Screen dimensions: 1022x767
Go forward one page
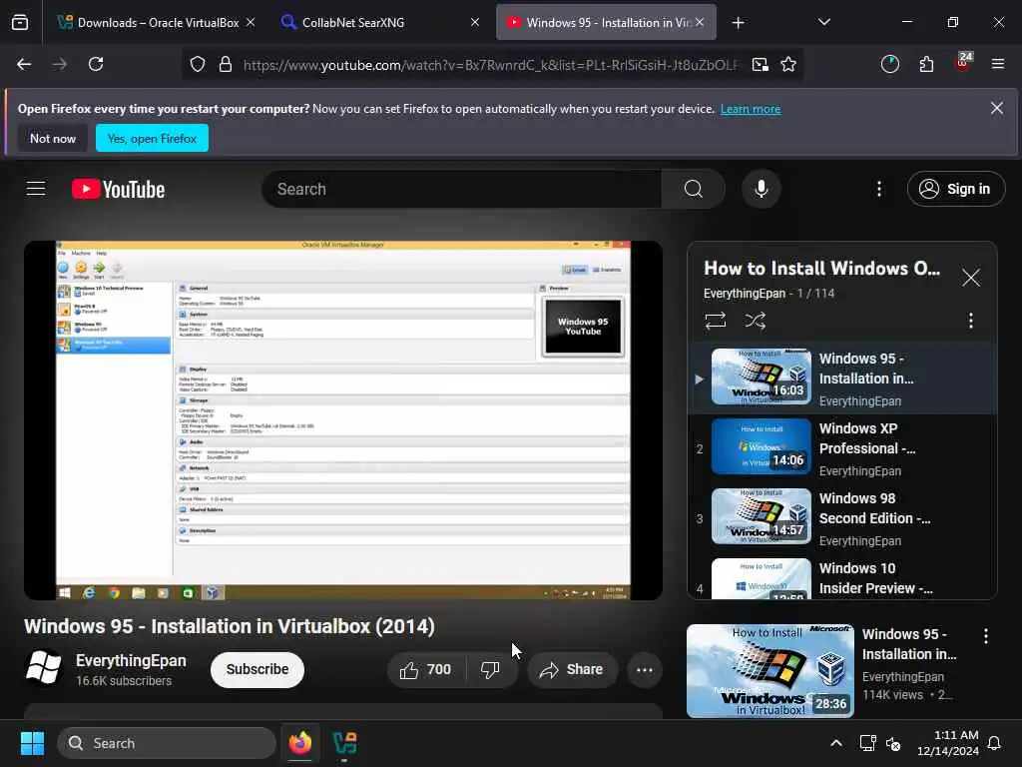click(60, 64)
